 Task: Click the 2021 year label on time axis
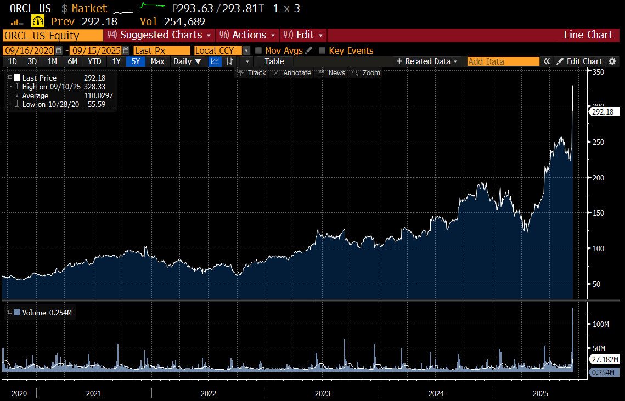pos(94,393)
